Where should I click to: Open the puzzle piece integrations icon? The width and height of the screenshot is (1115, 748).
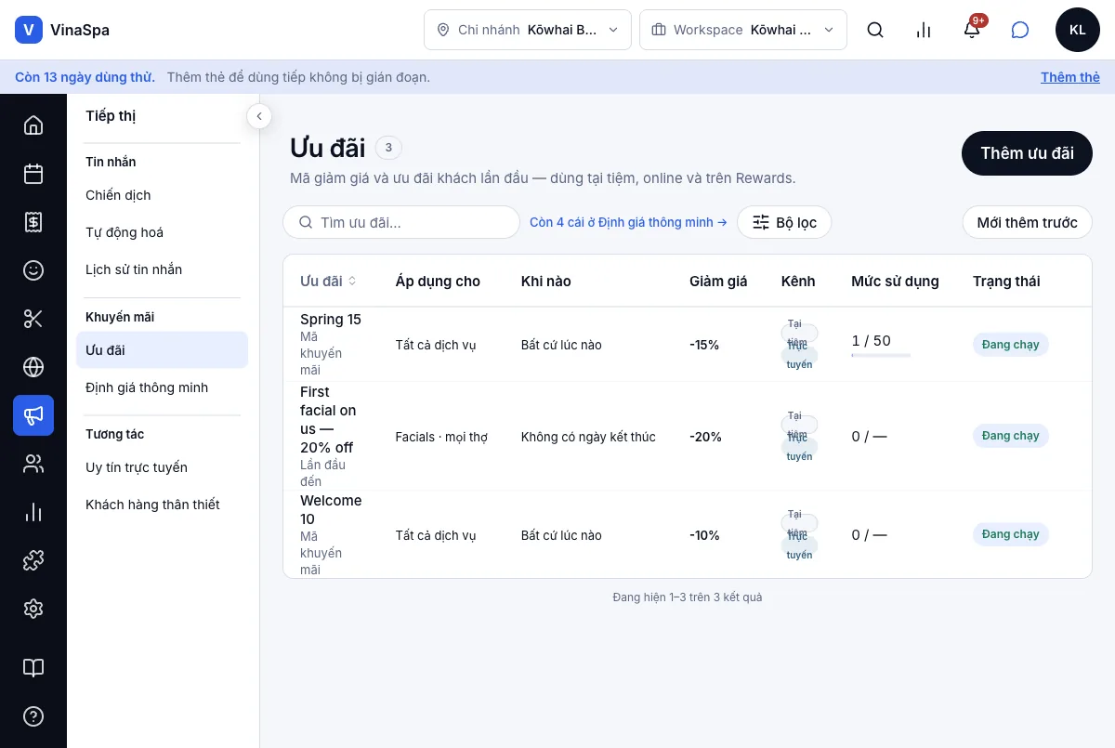(x=33, y=560)
